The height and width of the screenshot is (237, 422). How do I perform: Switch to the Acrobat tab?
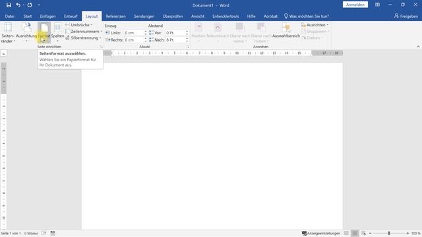(270, 16)
